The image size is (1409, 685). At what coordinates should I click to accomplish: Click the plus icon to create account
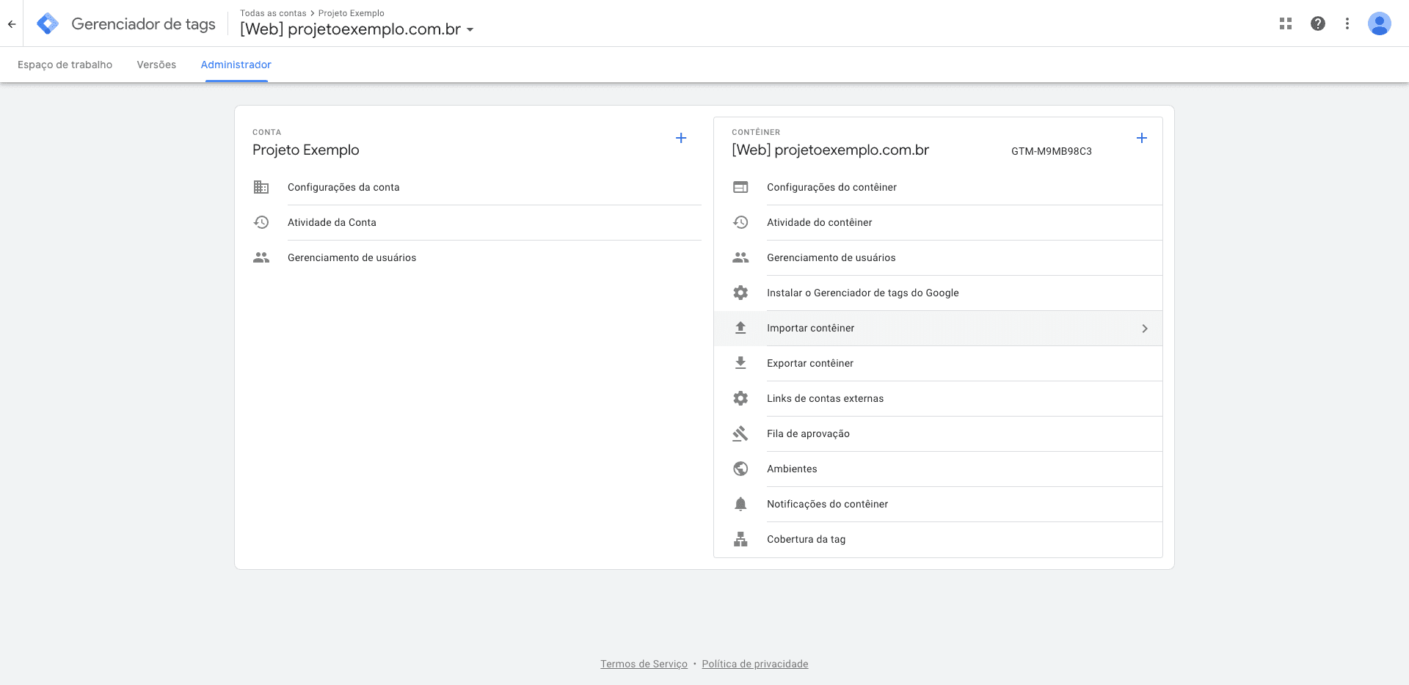click(x=681, y=138)
